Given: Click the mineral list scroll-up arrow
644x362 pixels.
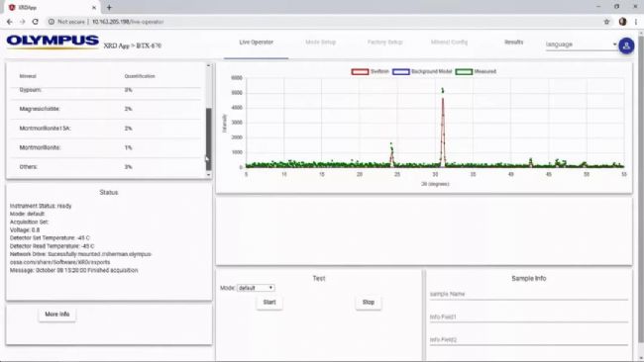Looking at the screenshot, I should [208, 65].
